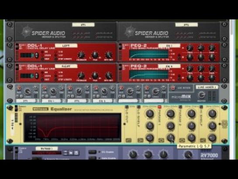The image size is (238, 179).
Task: Toggle the bypass switch on the upper PEQ-2
Action: coord(120,46)
